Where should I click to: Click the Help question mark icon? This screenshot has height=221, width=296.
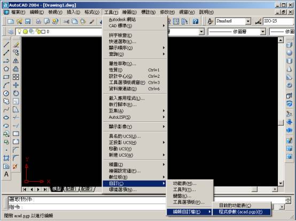click(196, 21)
